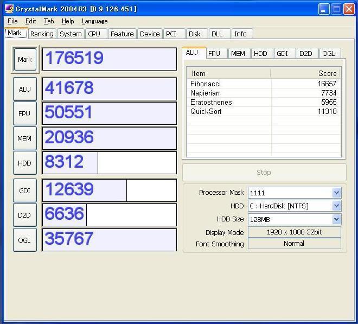
Task: Show HDD results tab in score panel
Action: pyautogui.click(x=262, y=54)
